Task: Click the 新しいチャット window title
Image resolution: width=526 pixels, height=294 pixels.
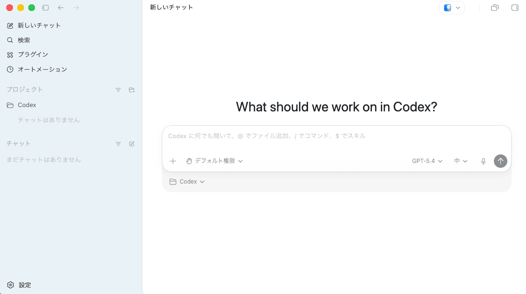Action: point(172,7)
